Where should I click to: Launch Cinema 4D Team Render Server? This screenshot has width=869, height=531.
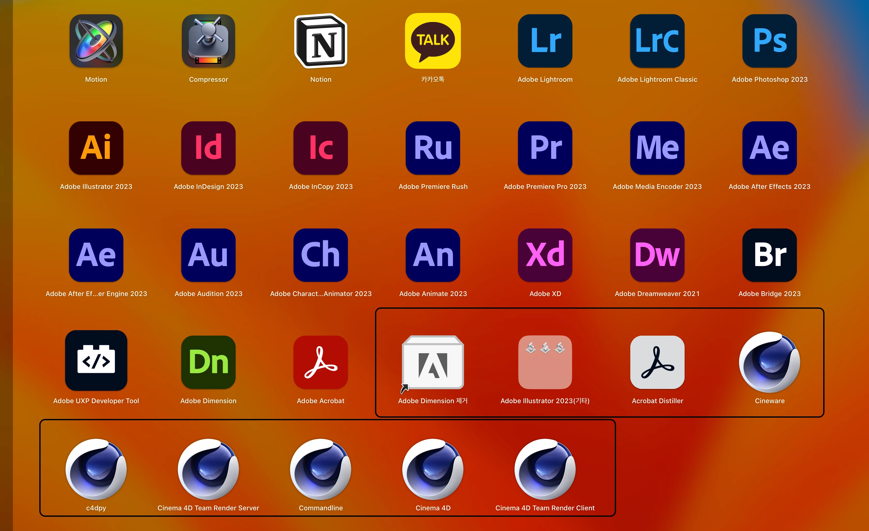point(208,469)
